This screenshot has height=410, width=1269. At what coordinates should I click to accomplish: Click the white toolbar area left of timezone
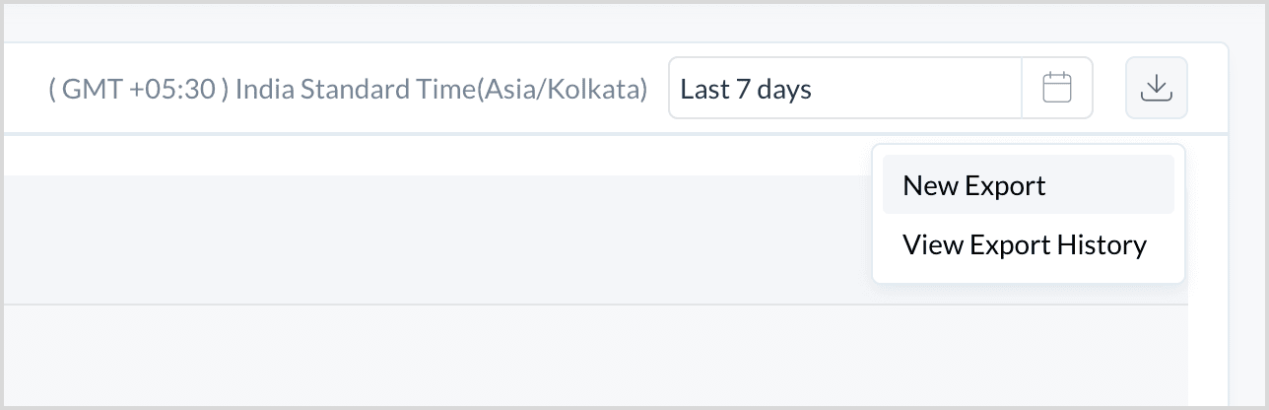point(24,89)
